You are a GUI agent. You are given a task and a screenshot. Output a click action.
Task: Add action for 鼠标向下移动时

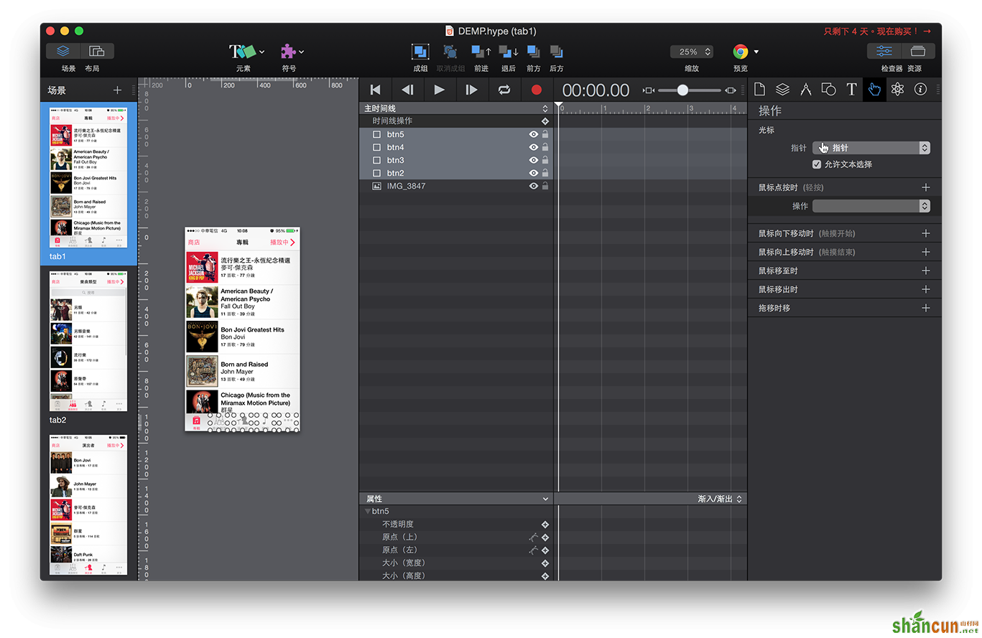point(925,233)
